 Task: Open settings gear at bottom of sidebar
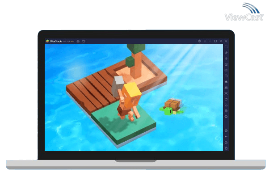click(x=226, y=131)
